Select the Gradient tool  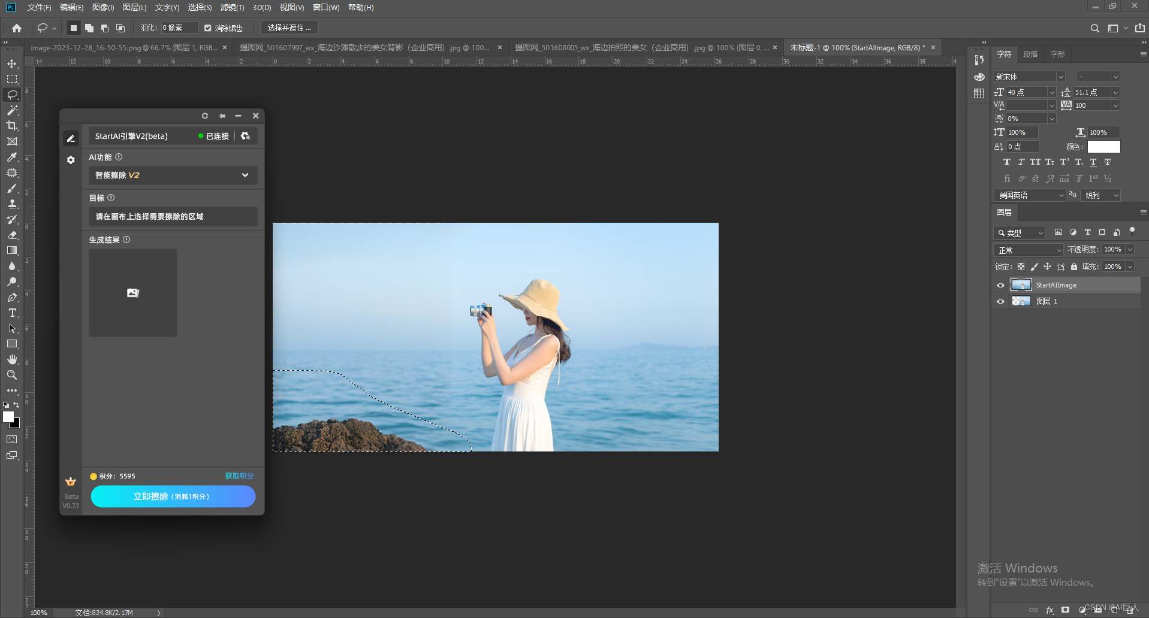click(12, 250)
